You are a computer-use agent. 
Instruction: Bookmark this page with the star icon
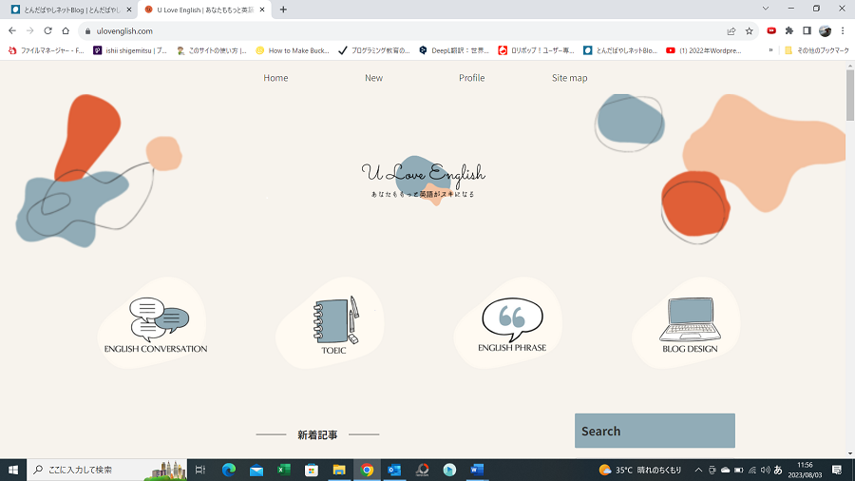pyautogui.click(x=750, y=30)
